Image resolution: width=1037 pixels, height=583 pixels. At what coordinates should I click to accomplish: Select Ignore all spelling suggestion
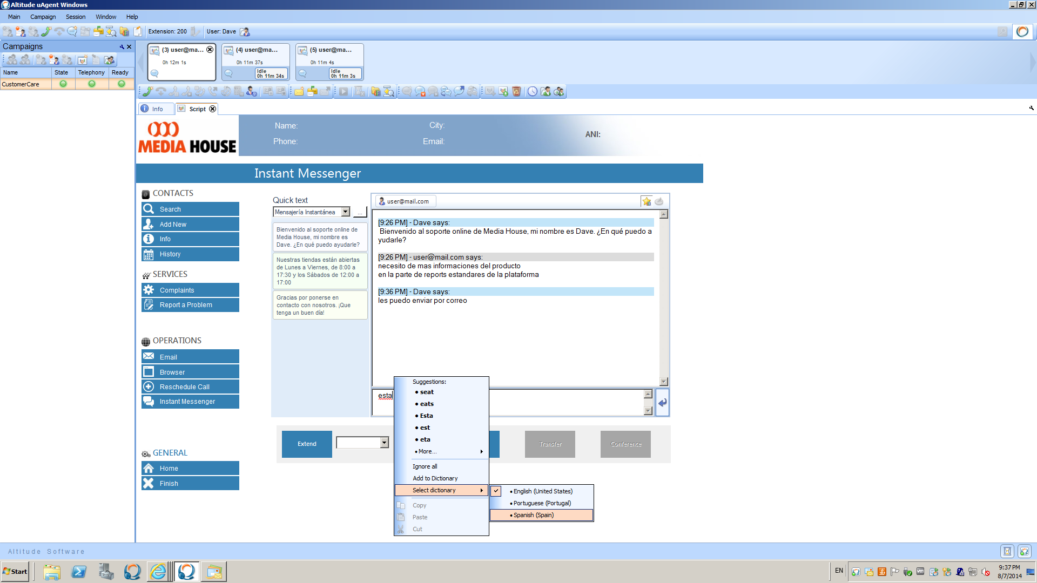[425, 465]
